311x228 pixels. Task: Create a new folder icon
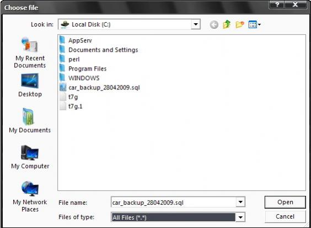click(240, 24)
